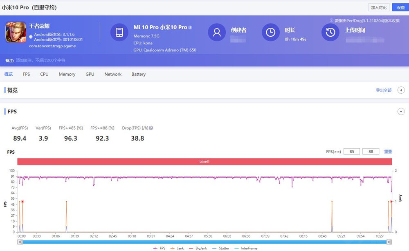The width and height of the screenshot is (409, 251).
Task: Toggle the Stutter series in chart legend
Action: [221, 249]
